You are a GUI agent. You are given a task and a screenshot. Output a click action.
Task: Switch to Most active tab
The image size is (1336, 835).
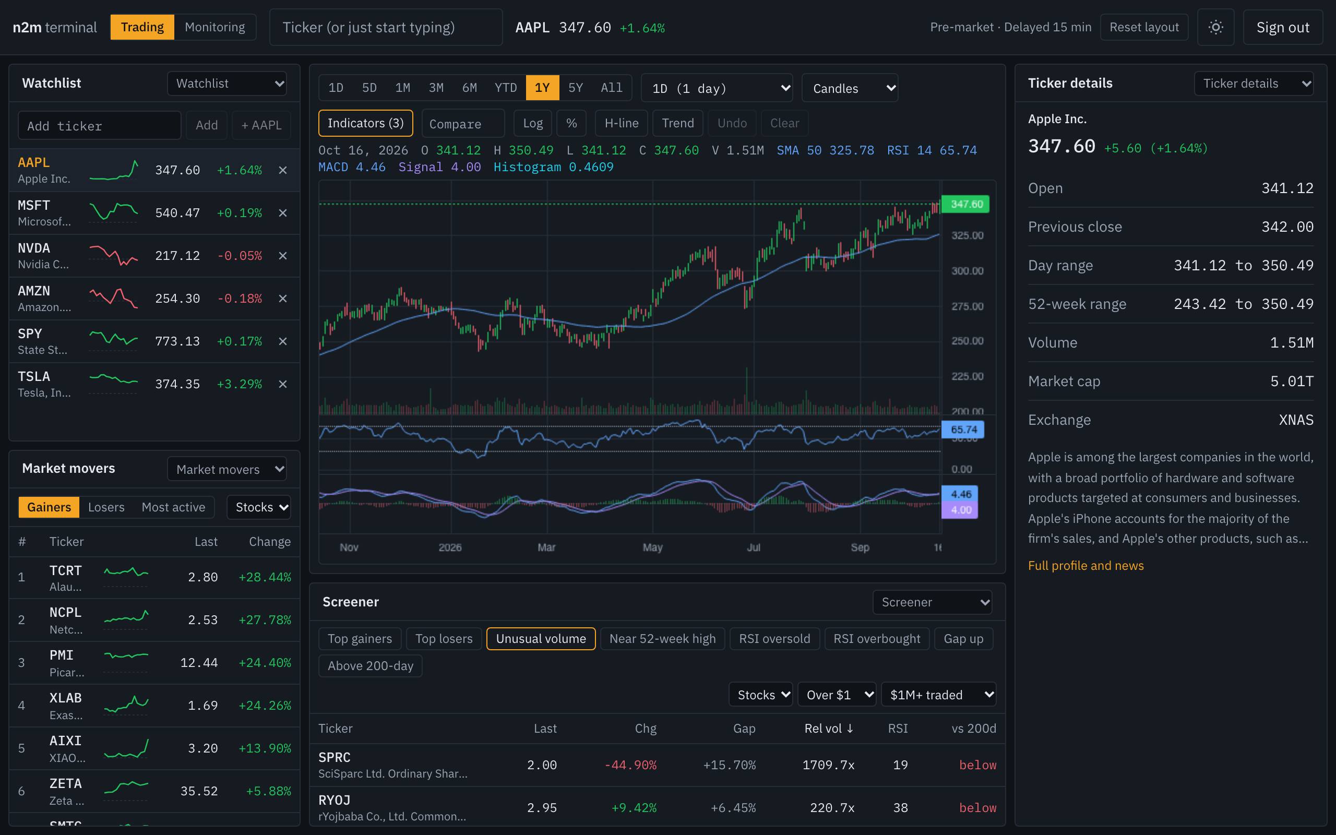(173, 507)
